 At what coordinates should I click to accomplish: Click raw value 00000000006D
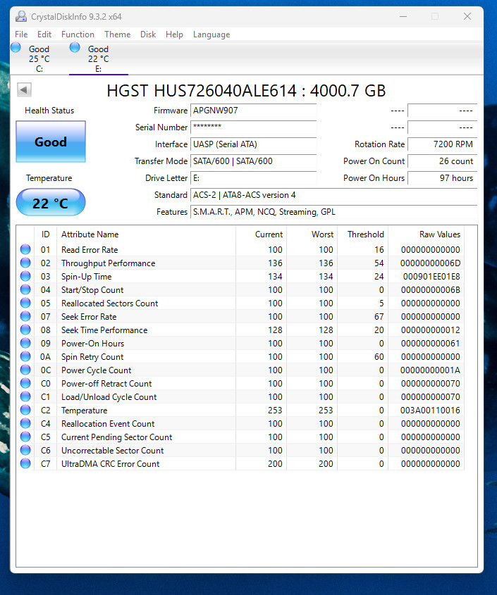[x=430, y=263]
